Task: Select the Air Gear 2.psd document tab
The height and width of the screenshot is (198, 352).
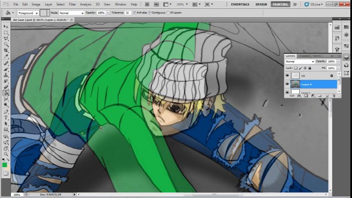Action: click(x=43, y=20)
